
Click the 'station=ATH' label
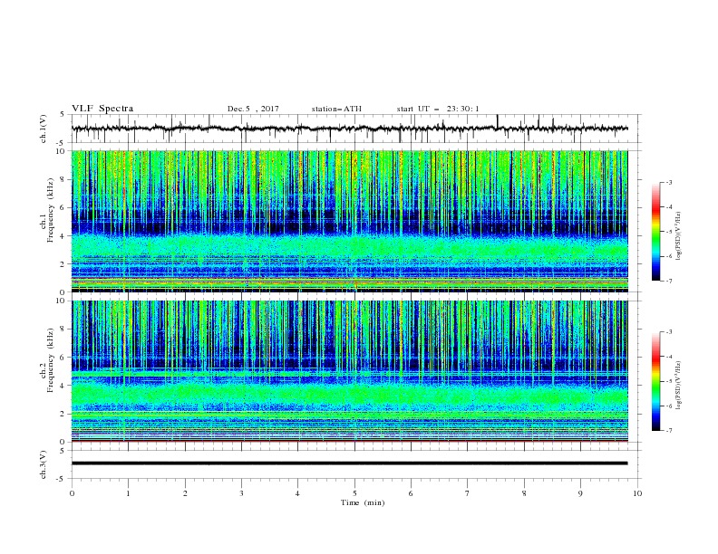click(x=336, y=109)
